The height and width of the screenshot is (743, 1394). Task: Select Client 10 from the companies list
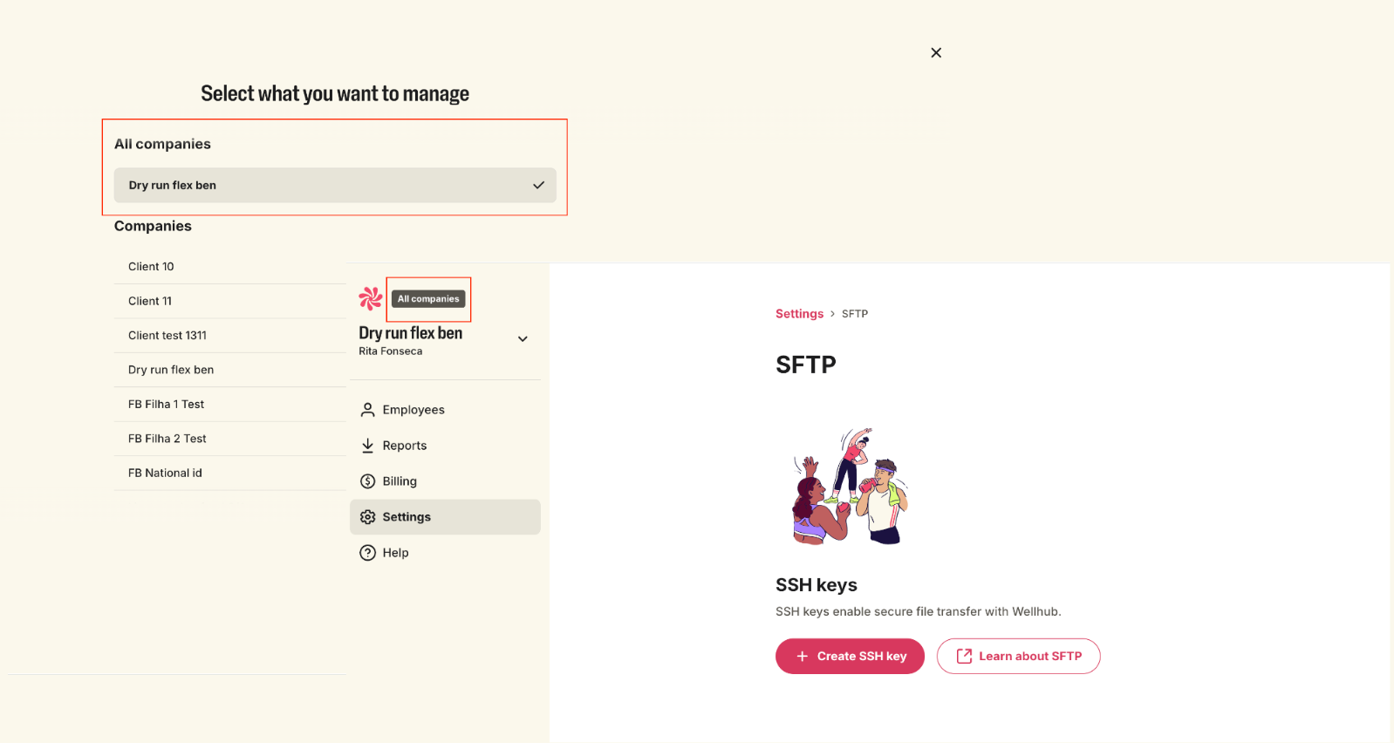[x=151, y=267]
